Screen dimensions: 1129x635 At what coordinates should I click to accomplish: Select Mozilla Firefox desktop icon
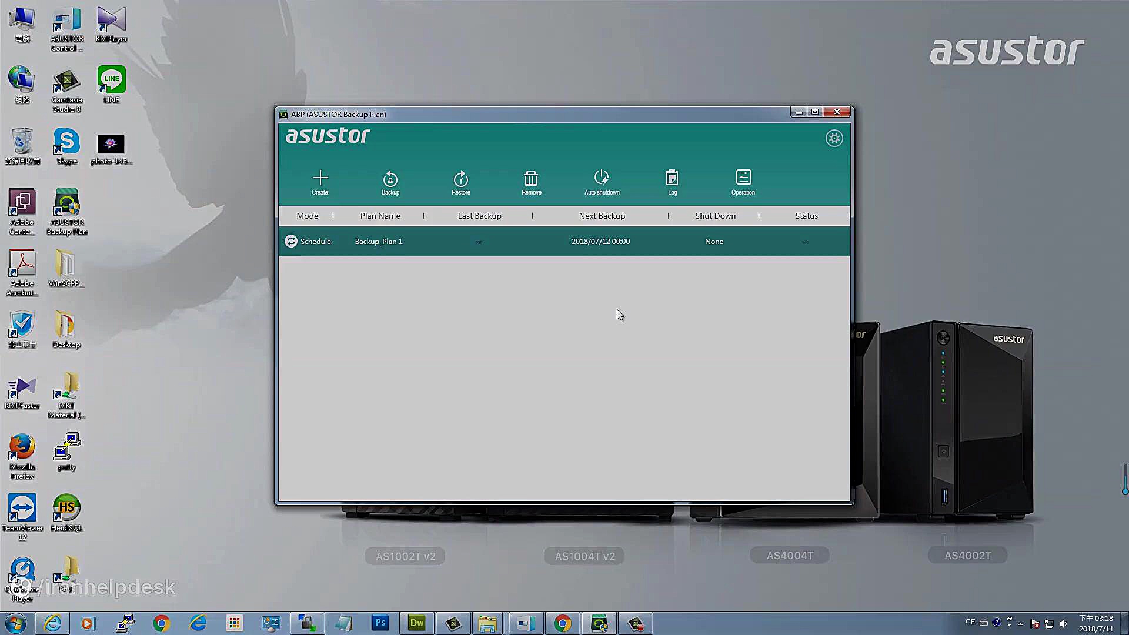point(22,457)
